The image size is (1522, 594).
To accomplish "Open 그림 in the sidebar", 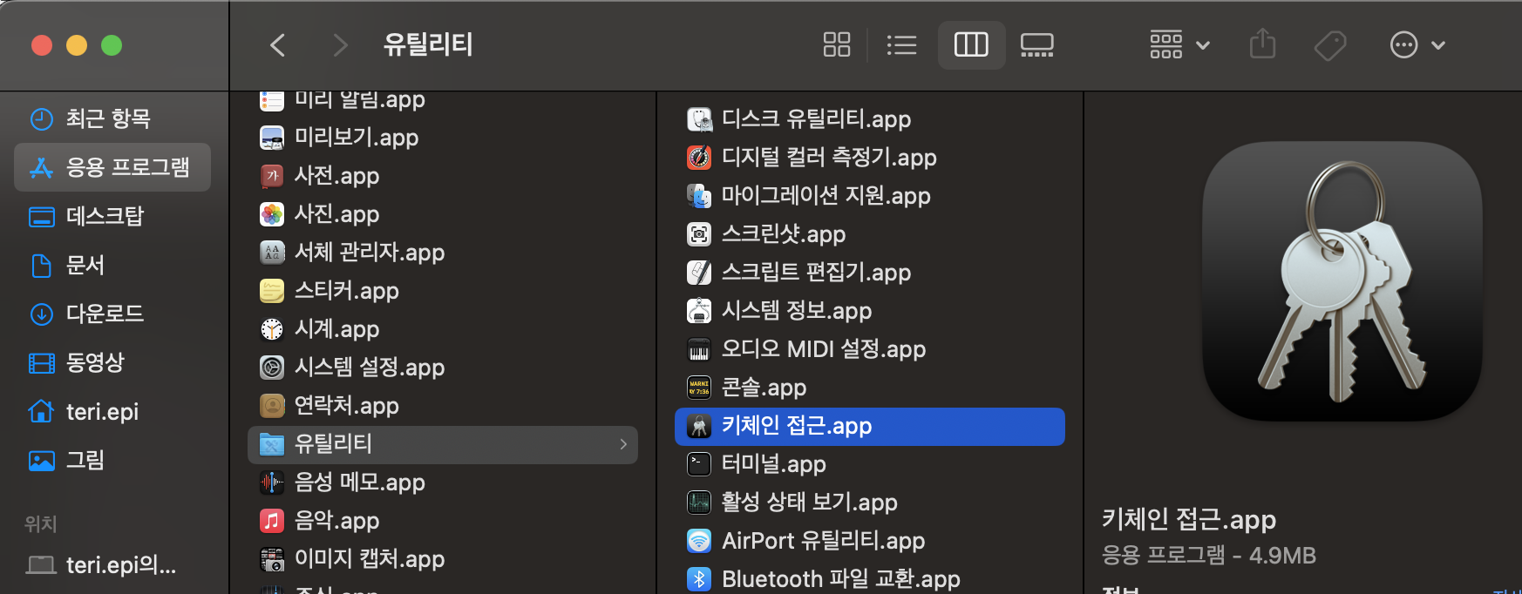I will pos(112,460).
